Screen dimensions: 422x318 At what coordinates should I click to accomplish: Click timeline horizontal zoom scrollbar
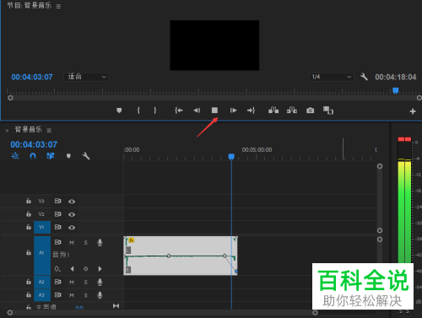(163, 312)
